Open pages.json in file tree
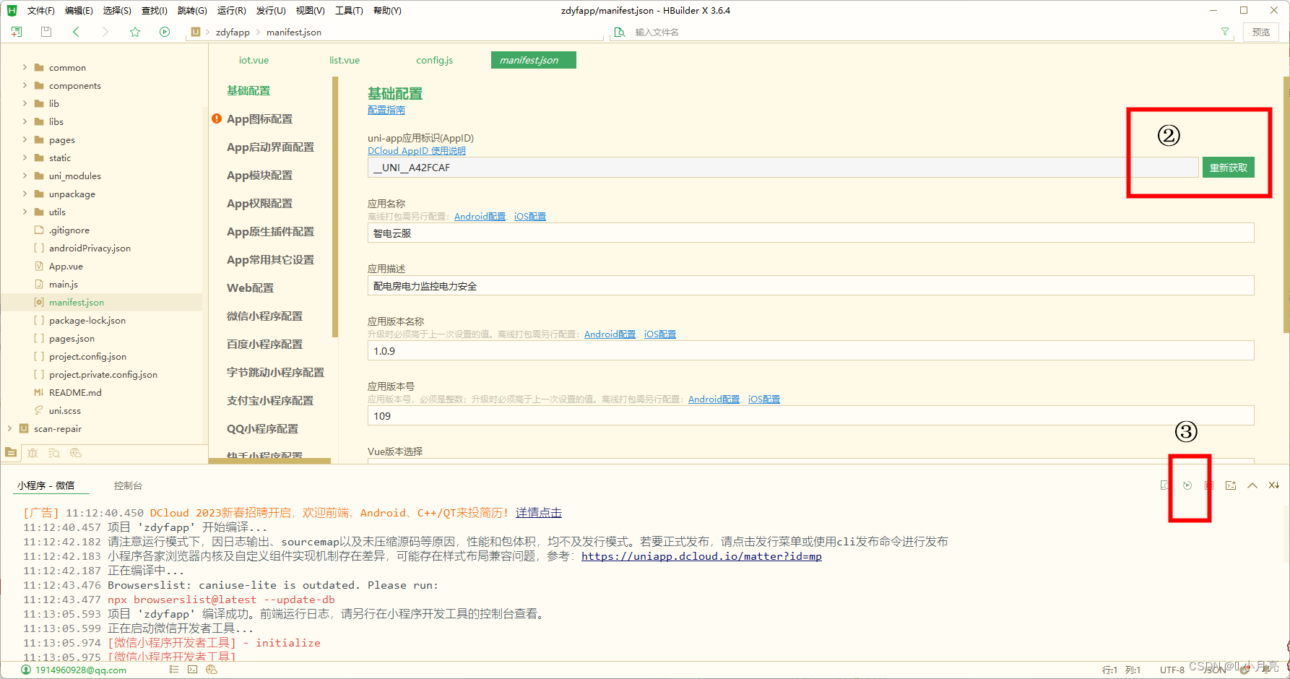 (72, 338)
